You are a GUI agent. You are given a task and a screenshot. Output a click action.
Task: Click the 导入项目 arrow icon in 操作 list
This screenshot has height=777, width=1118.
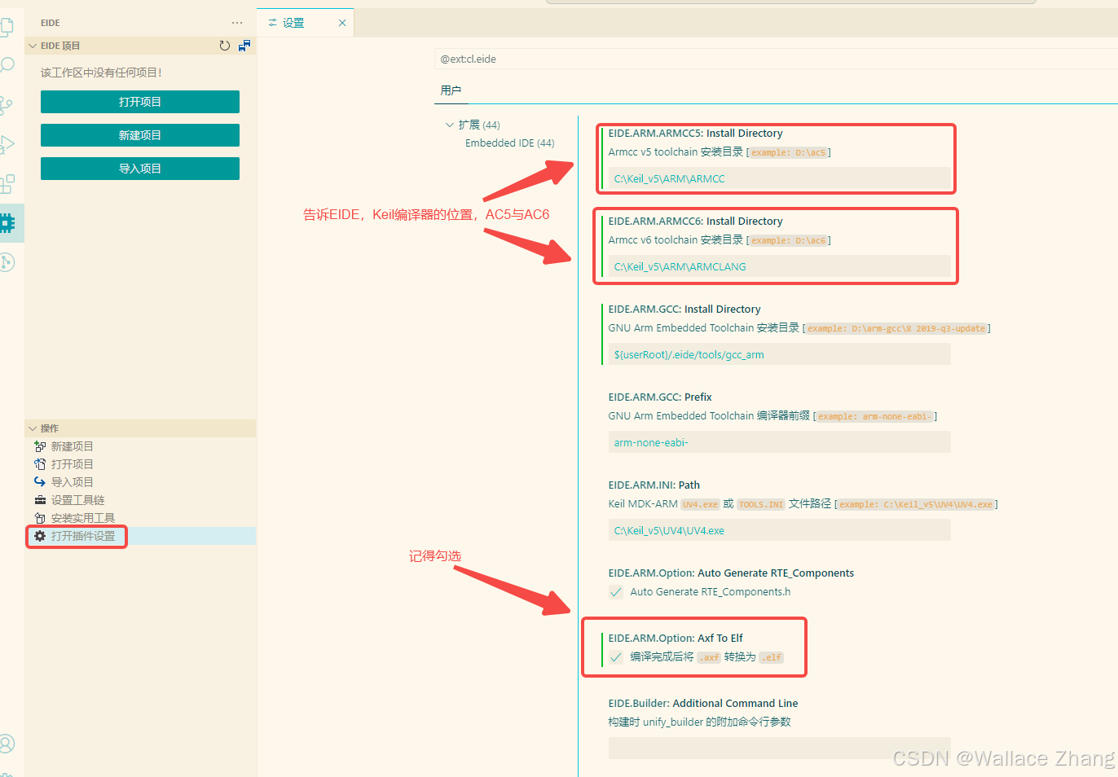click(x=40, y=482)
